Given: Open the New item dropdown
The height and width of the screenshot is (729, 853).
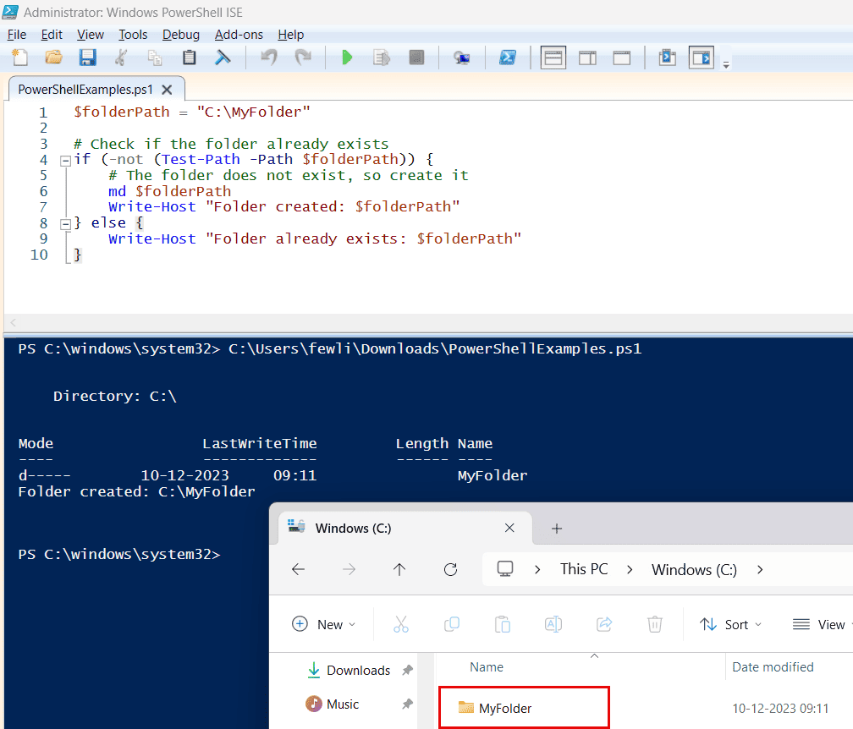Looking at the screenshot, I should point(323,624).
